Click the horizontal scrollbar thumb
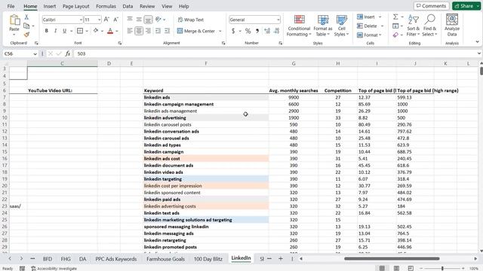Image resolution: width=483 pixels, height=271 pixels. 392,259
